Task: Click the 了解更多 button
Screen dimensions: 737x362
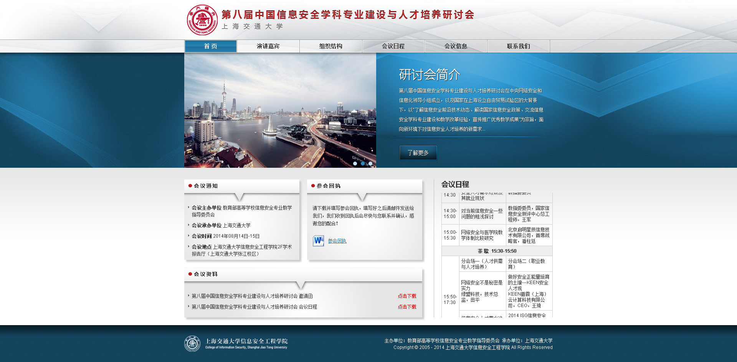Action: [x=418, y=152]
